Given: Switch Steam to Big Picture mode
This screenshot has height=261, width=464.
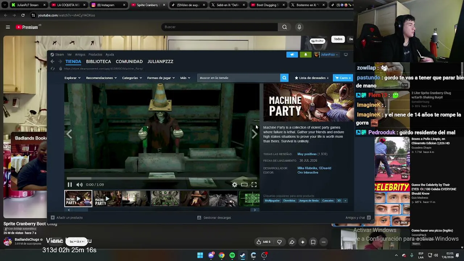Looking at the screenshot, I should point(346,55).
